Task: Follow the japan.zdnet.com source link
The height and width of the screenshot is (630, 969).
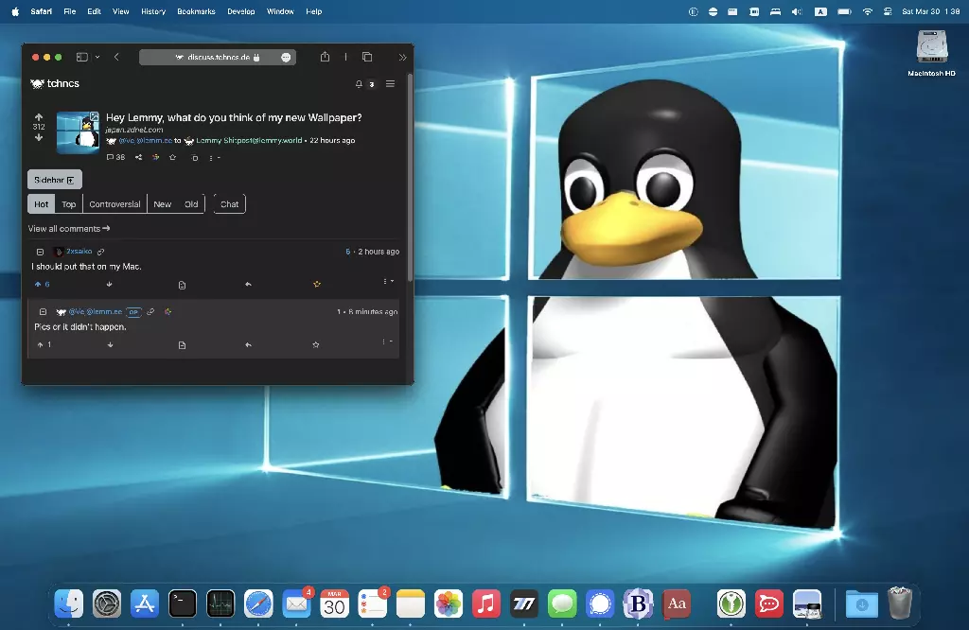Action: [134, 130]
